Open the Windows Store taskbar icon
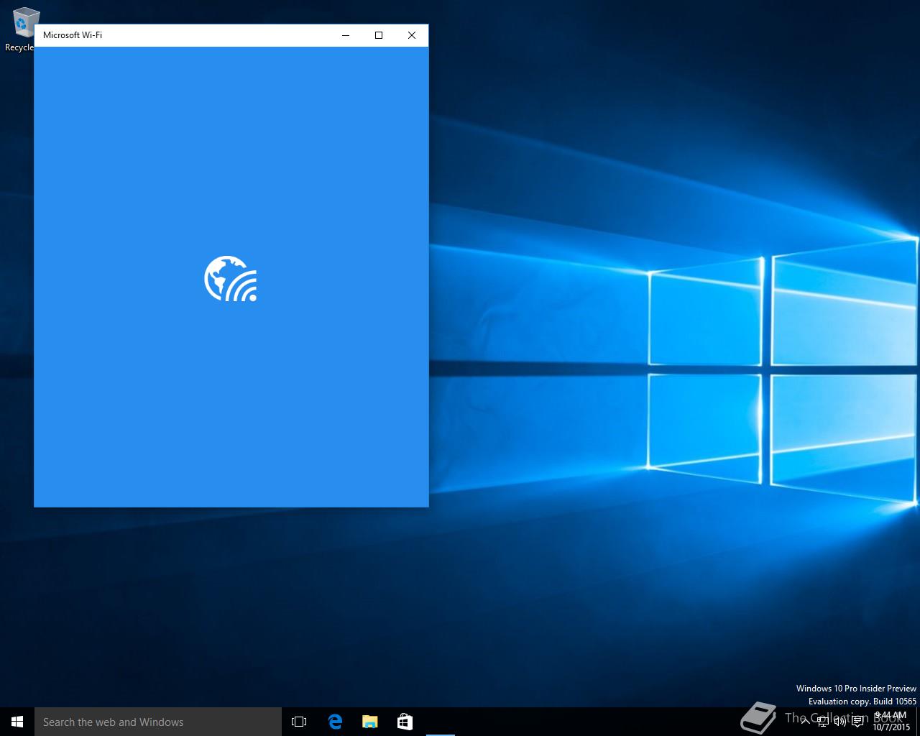 pyautogui.click(x=405, y=722)
